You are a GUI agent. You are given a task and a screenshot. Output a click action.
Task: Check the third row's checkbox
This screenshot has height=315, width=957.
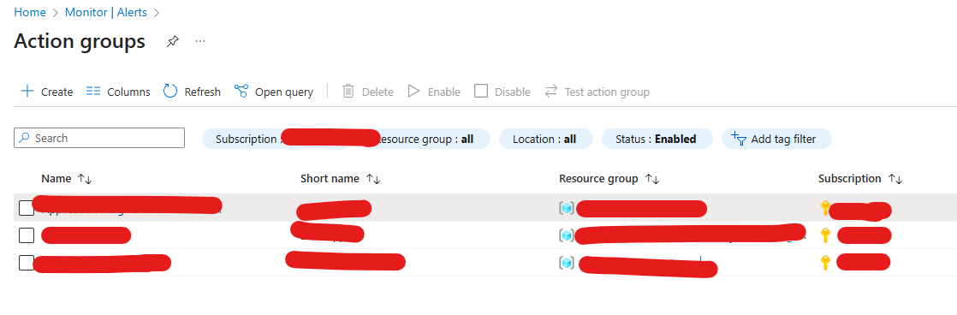[x=27, y=263]
